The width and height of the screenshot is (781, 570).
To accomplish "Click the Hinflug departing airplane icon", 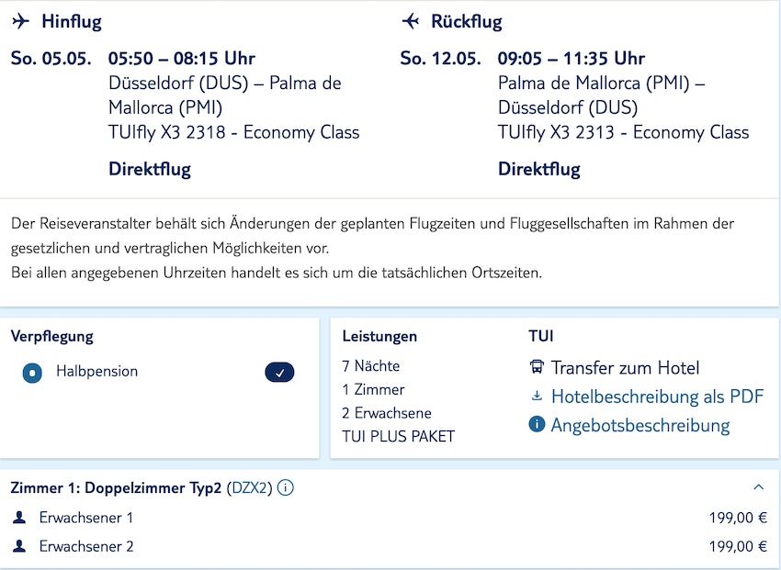I will [21, 21].
